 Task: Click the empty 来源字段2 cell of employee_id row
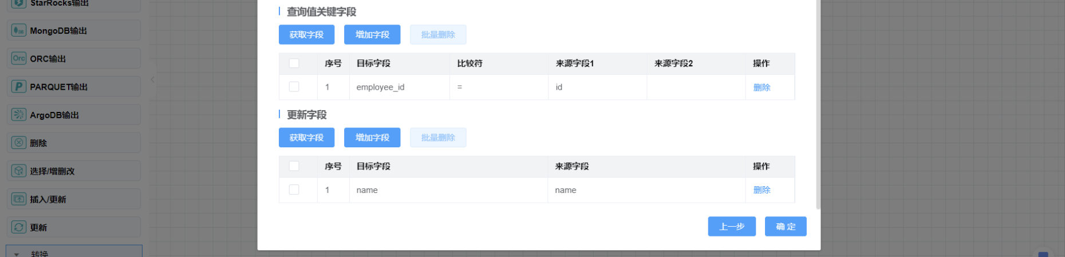[x=696, y=87]
